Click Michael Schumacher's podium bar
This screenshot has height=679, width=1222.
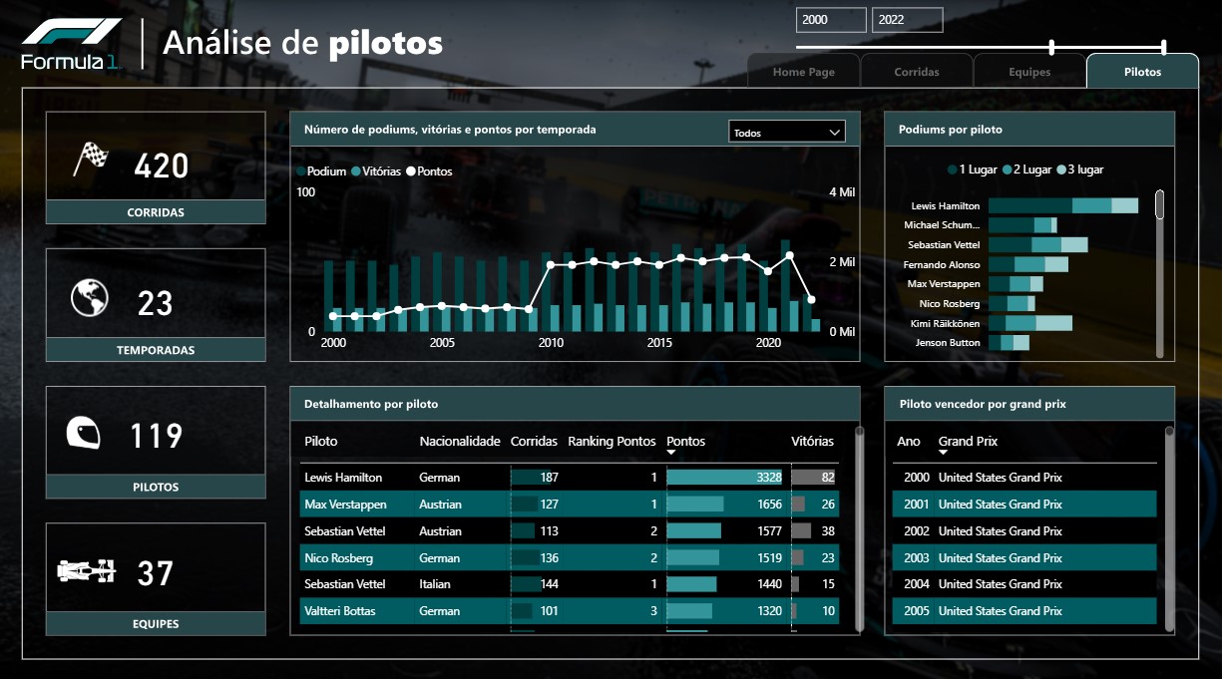pos(1022,225)
